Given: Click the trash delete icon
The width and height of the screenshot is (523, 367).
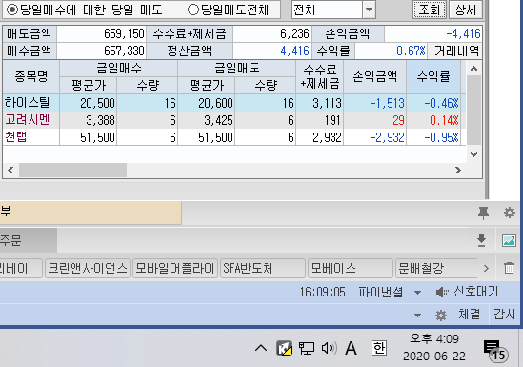Looking at the screenshot, I should coord(509,268).
